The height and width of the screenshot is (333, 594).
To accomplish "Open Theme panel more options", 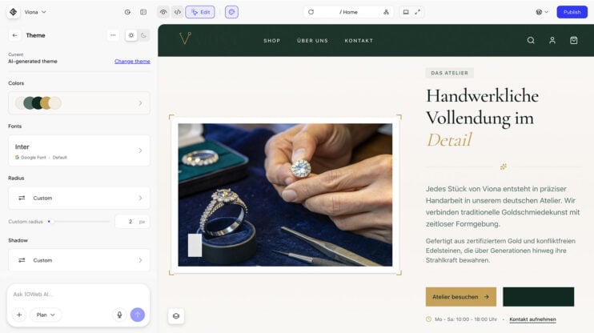I will 113,35.
